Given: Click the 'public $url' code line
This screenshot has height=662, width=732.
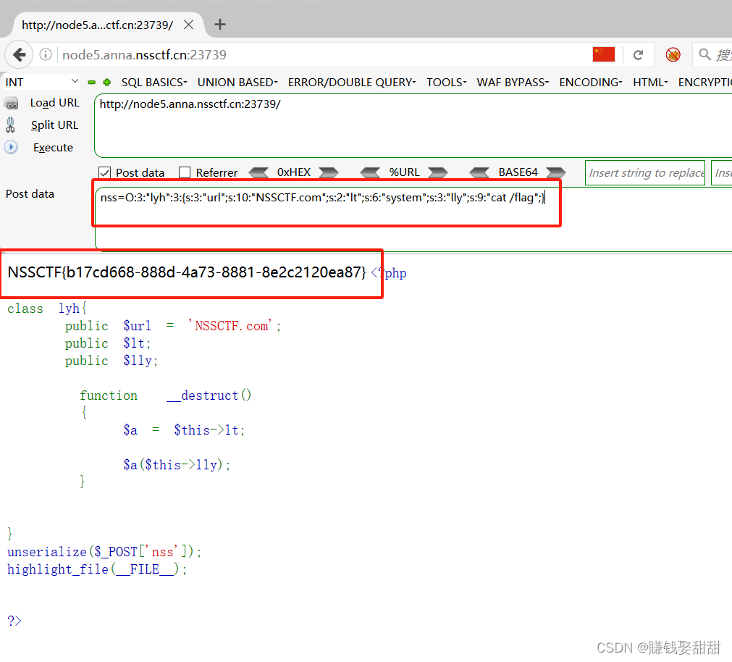Looking at the screenshot, I should (173, 326).
